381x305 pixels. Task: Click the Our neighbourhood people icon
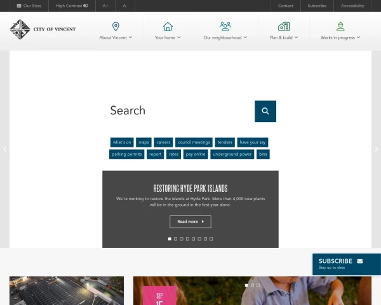(225, 27)
